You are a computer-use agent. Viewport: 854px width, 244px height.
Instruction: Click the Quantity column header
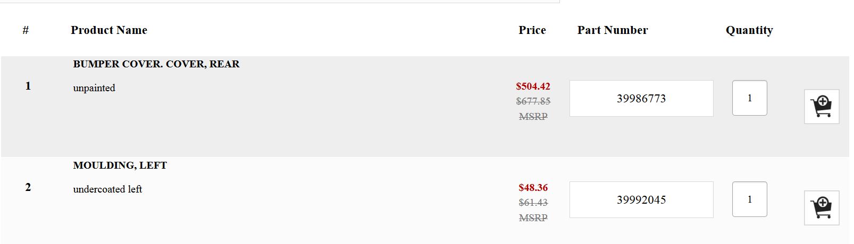pos(749,30)
